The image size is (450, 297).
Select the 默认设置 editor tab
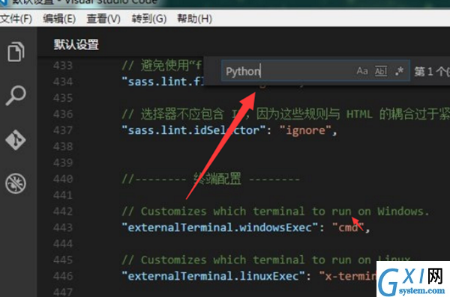[x=76, y=45]
